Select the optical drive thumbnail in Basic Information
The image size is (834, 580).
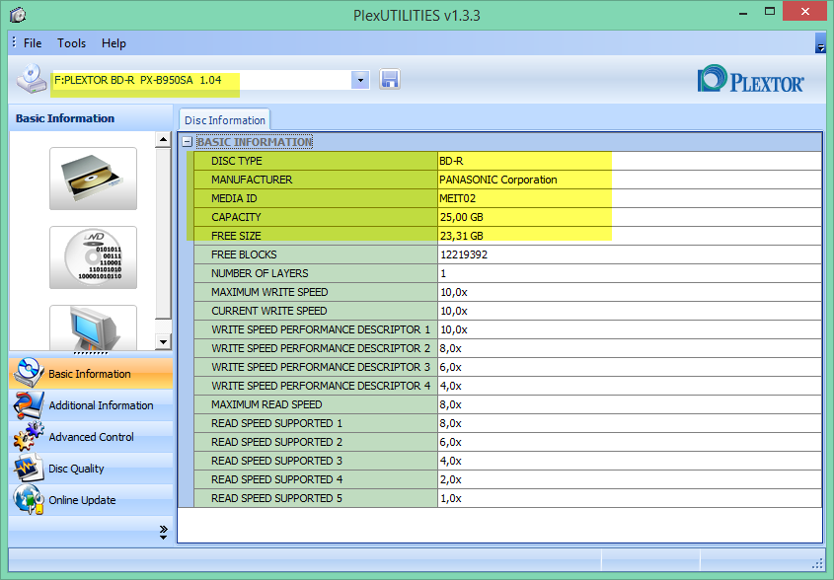93,179
